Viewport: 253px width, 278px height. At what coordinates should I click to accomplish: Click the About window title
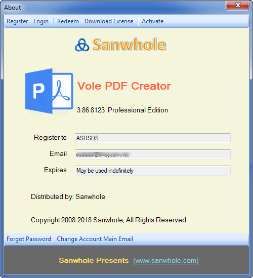(13, 8)
